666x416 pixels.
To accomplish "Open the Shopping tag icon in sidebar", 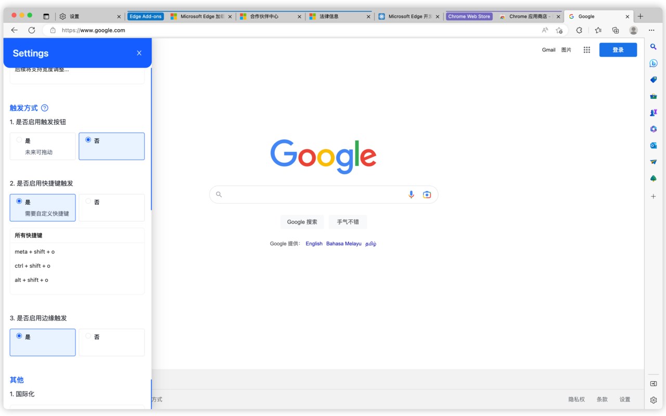I will point(654,80).
